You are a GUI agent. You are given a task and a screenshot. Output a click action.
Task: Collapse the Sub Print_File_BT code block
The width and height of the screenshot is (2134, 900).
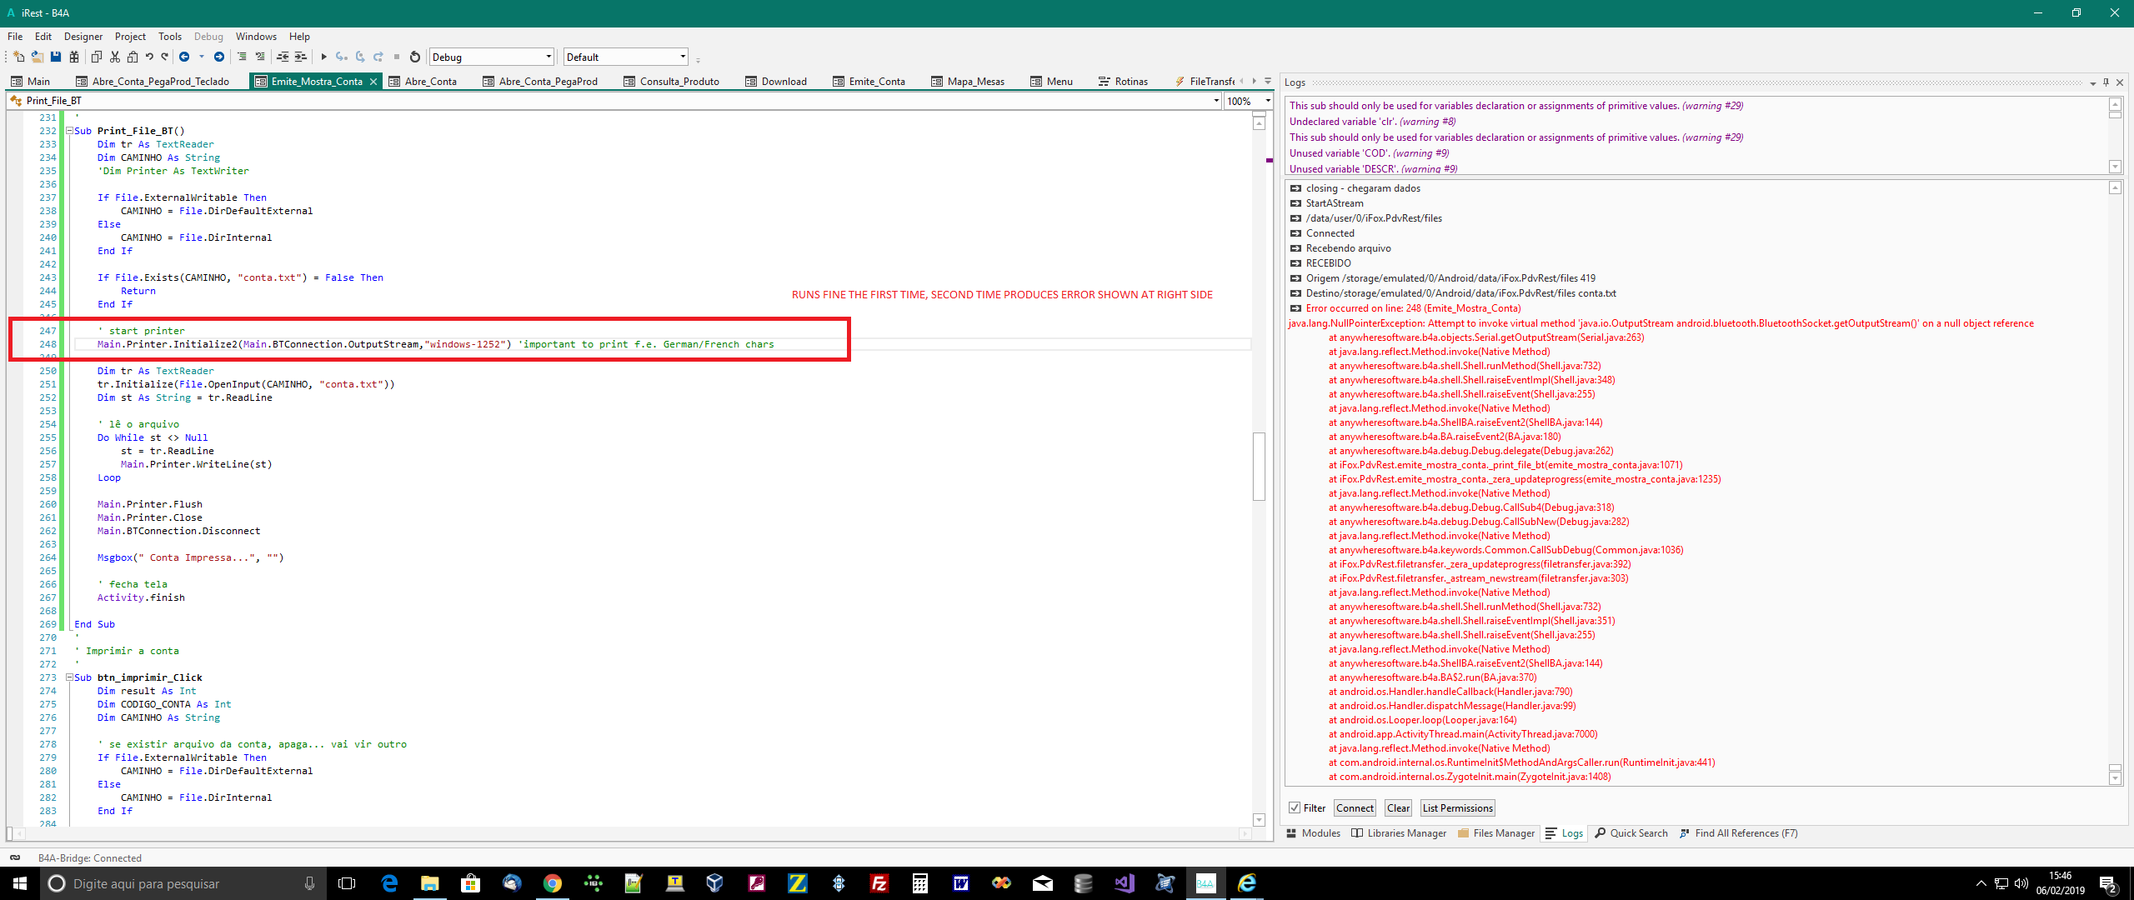click(70, 131)
